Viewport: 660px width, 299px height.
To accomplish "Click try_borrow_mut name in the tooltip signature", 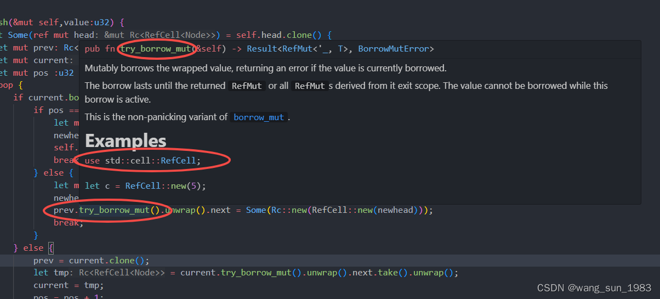I will pos(156,49).
